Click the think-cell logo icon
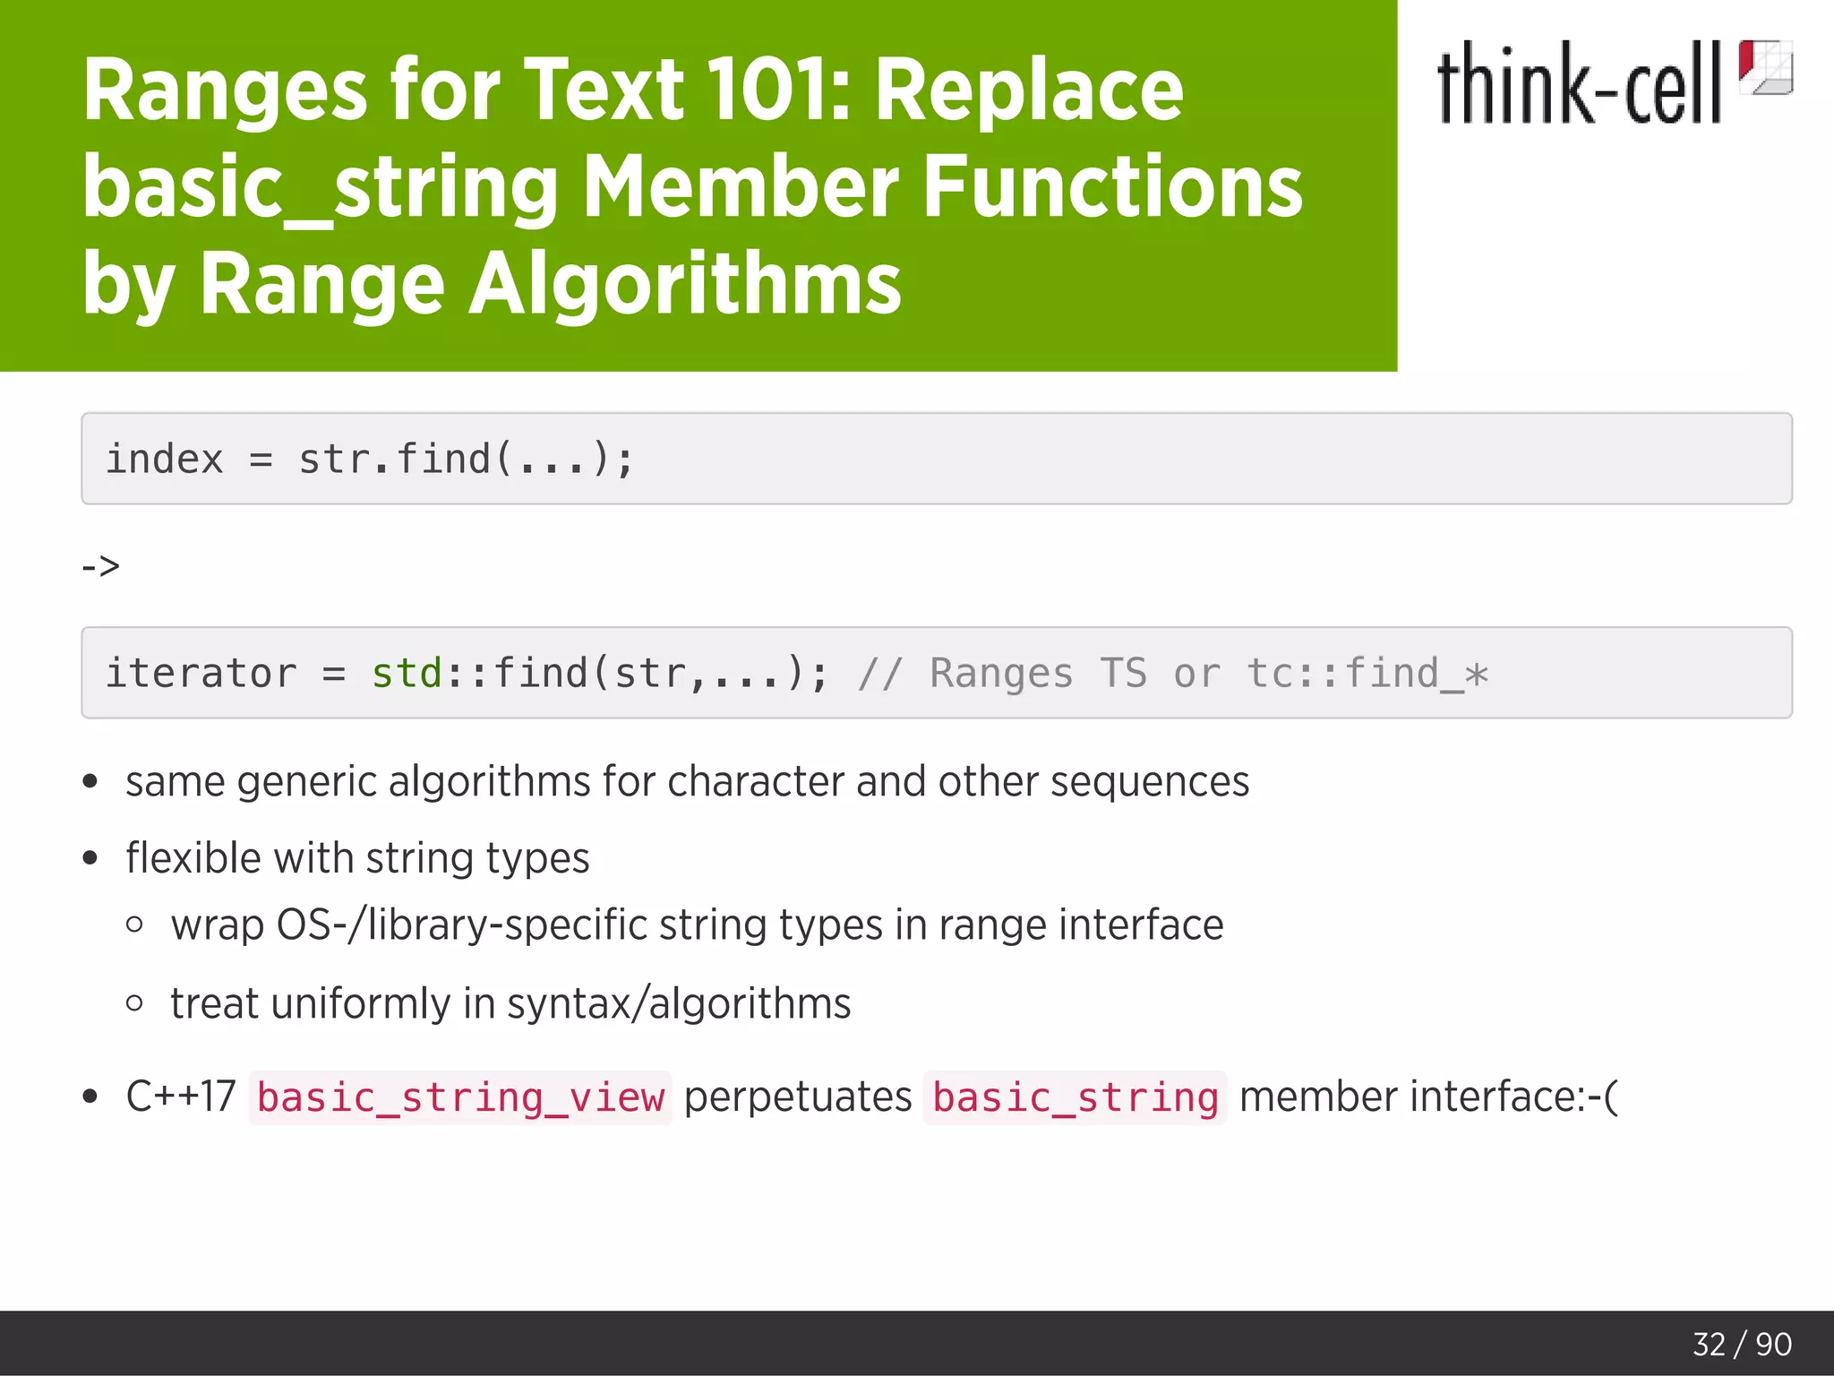The height and width of the screenshot is (1376, 1834). coord(1765,67)
